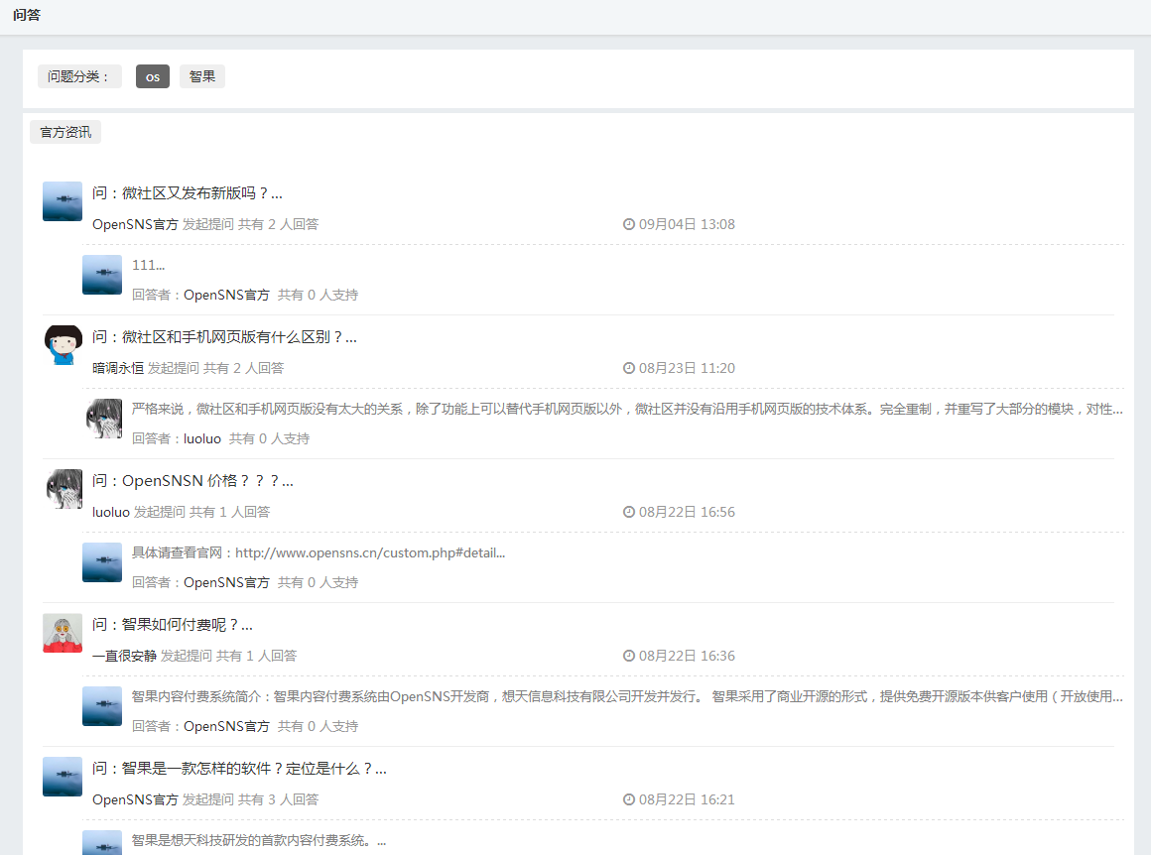Open question OpenSNSN 价格
Image resolution: width=1151 pixels, height=855 pixels.
tap(193, 481)
